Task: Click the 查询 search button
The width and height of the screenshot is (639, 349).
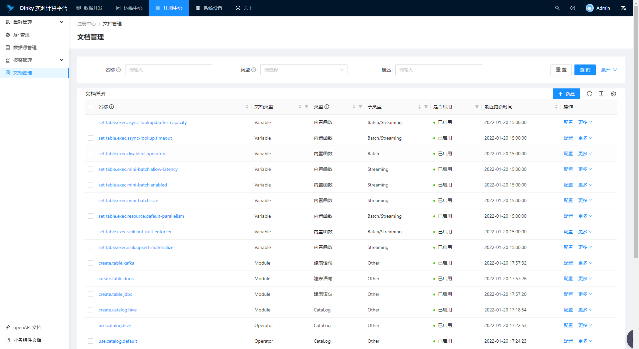Action: (x=585, y=70)
